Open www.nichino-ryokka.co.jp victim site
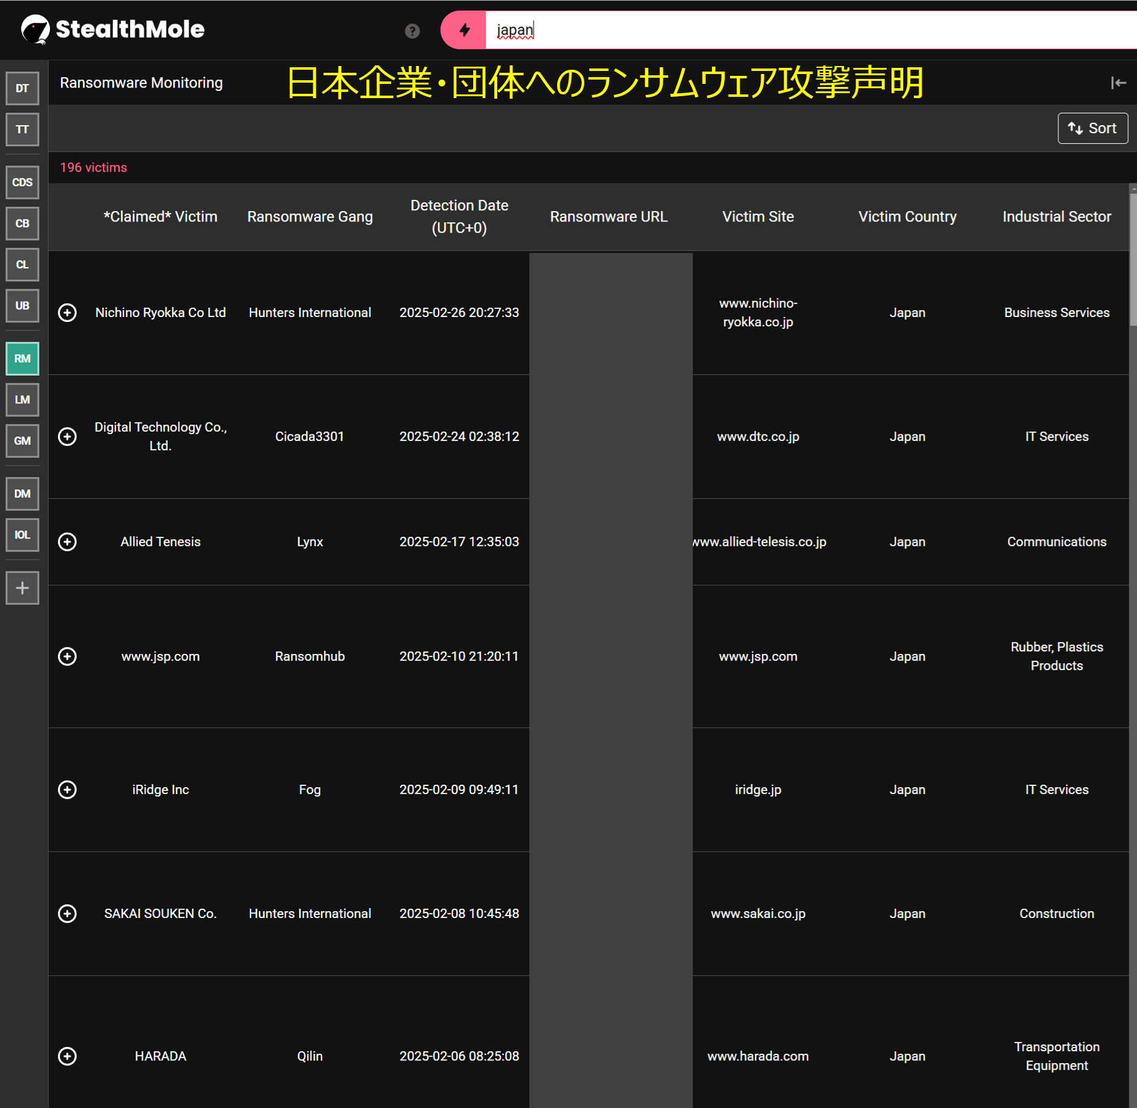1137x1108 pixels. (758, 313)
